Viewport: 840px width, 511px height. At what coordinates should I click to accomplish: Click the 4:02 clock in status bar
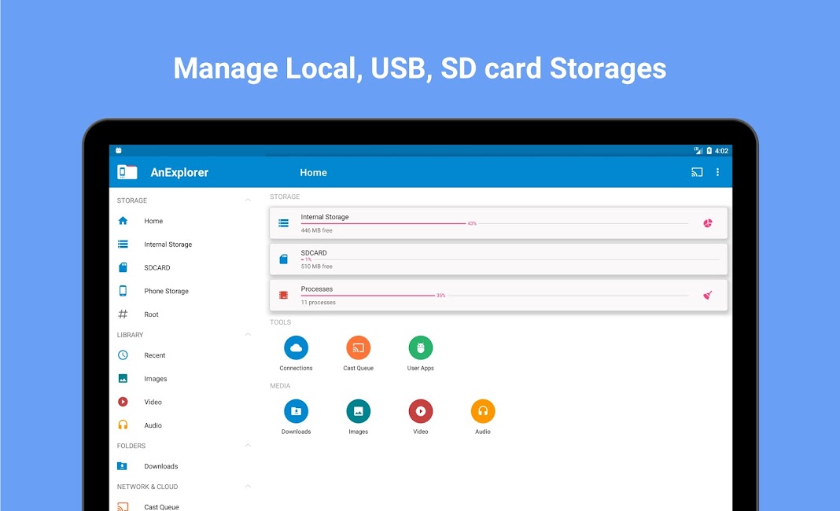(x=721, y=151)
